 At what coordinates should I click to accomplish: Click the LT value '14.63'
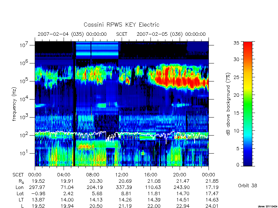(212, 200)
